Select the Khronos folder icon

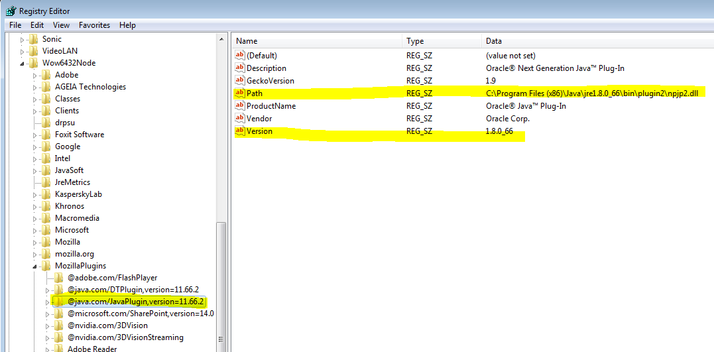pos(46,206)
